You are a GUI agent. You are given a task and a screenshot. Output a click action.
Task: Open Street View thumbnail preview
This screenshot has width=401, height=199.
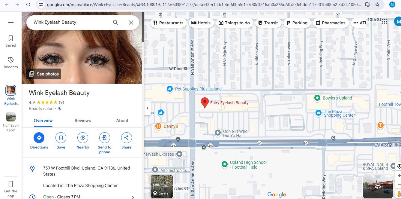(x=378, y=186)
